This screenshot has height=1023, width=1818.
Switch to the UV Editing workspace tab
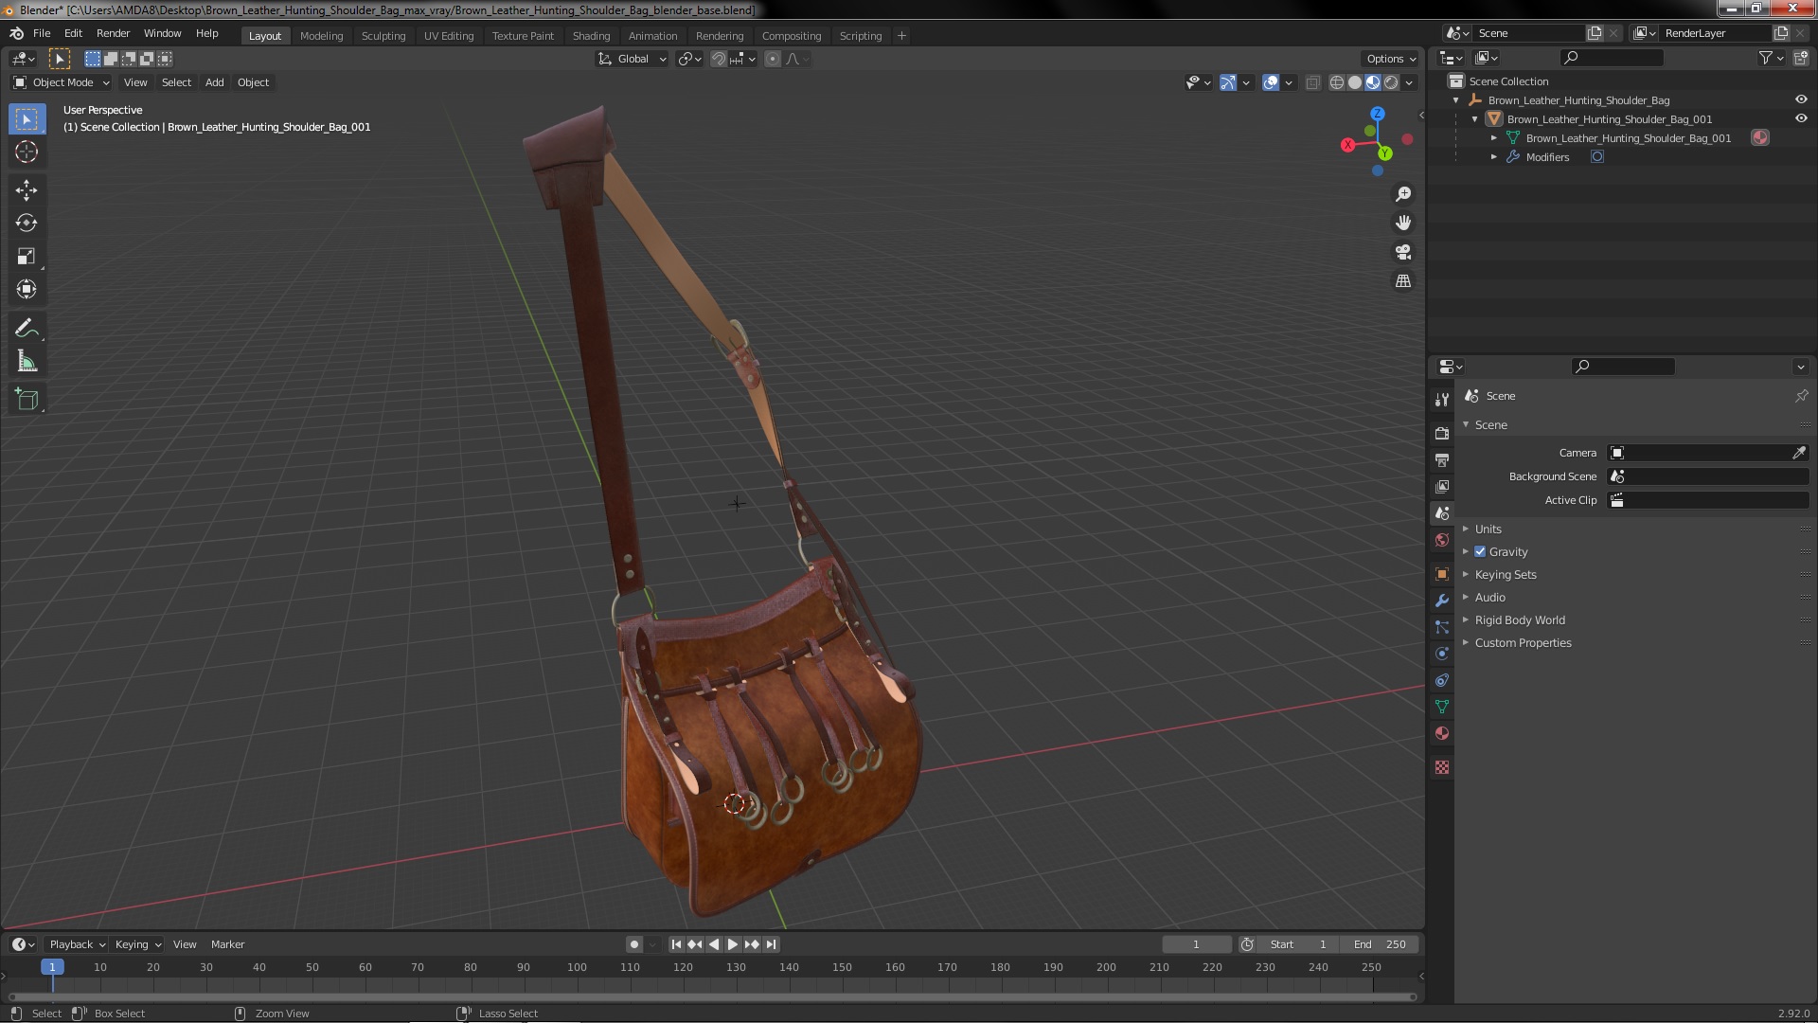click(x=448, y=36)
